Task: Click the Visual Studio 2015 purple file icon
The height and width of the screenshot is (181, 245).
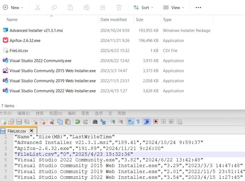Action: click(5, 70)
